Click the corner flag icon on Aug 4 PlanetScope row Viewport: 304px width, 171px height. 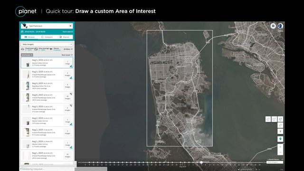click(71, 94)
